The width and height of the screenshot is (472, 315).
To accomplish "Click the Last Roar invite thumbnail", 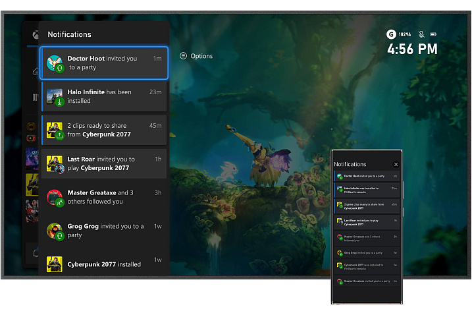I will tap(54, 163).
